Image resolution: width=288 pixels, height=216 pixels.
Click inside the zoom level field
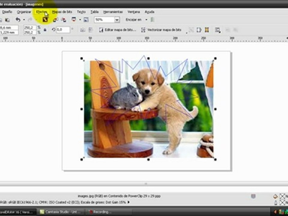[x=104, y=20]
